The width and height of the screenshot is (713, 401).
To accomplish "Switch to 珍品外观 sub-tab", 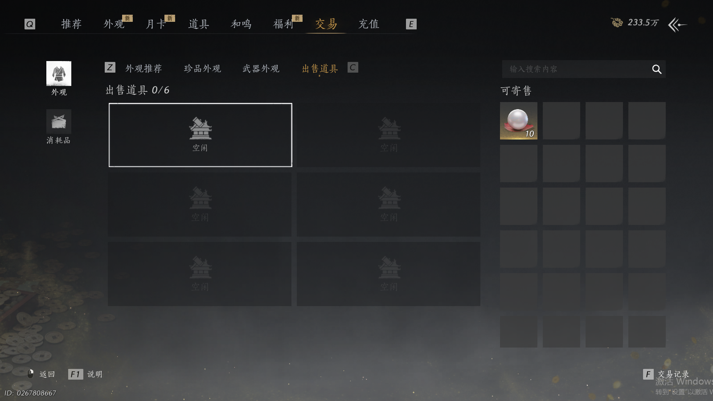I will point(203,69).
